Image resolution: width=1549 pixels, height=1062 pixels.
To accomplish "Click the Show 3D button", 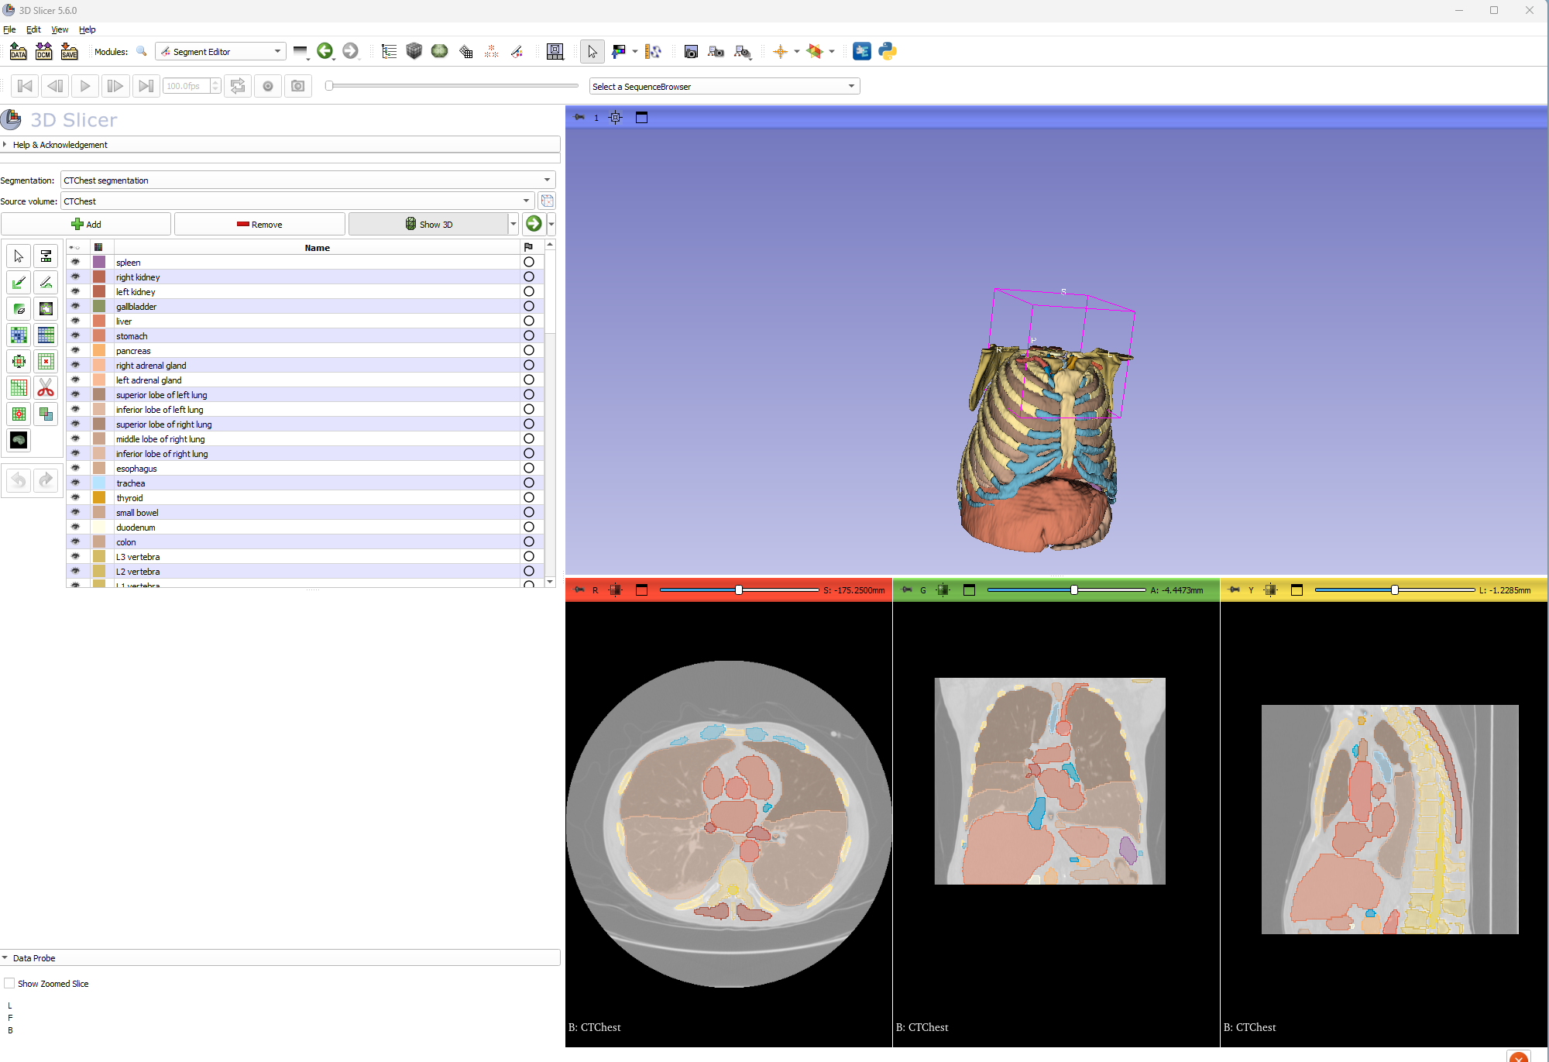I will 428,224.
